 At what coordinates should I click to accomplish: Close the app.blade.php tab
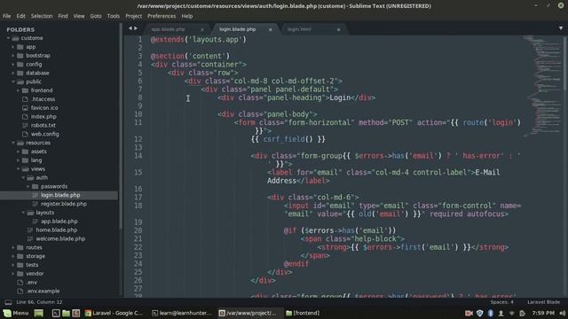coord(202,29)
